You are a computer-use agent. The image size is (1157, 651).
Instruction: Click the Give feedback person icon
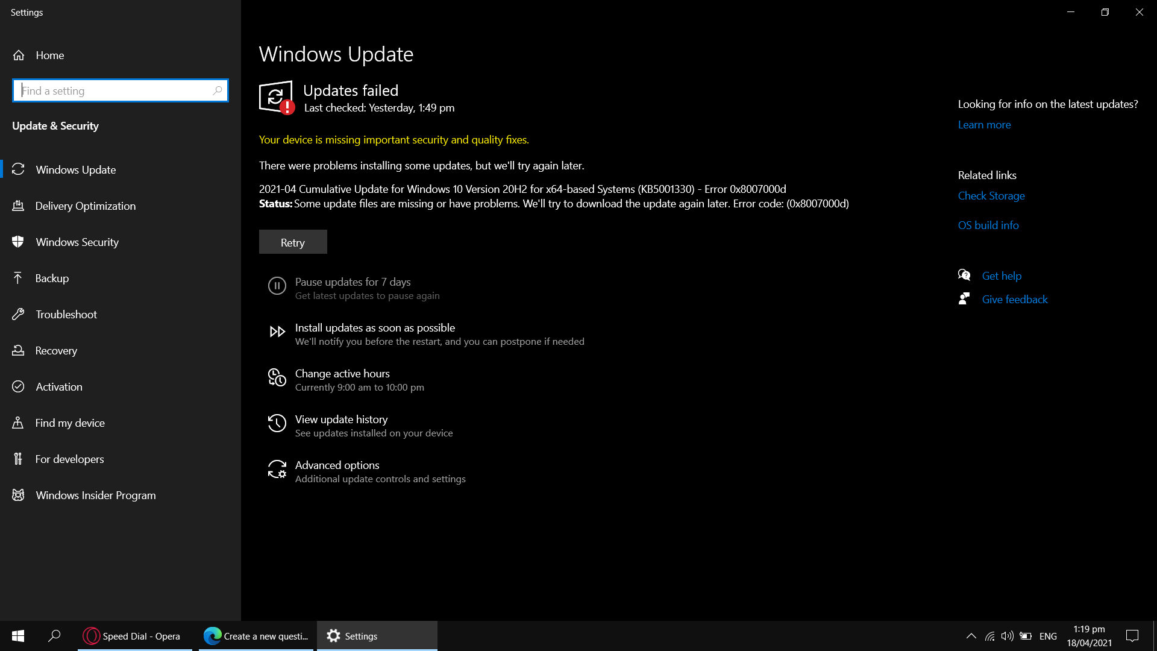(x=964, y=299)
